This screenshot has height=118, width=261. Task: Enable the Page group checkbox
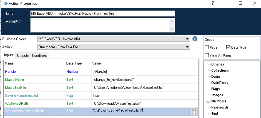[207, 47]
